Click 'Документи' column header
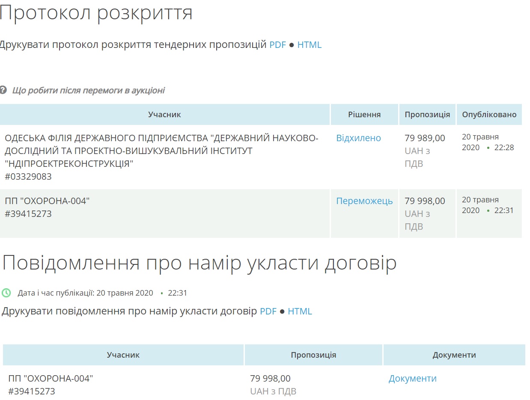 tap(454, 355)
